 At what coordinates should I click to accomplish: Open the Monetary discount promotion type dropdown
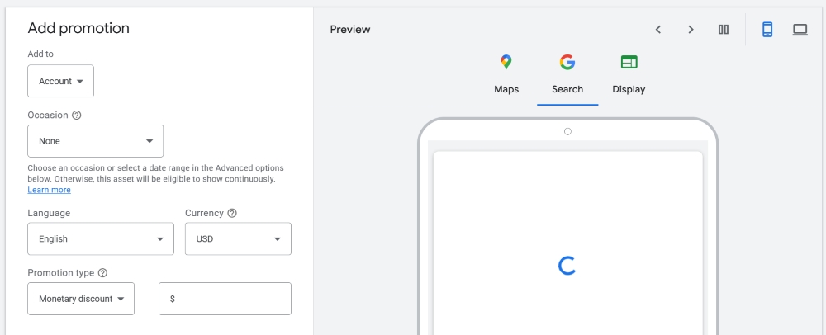[x=81, y=299]
